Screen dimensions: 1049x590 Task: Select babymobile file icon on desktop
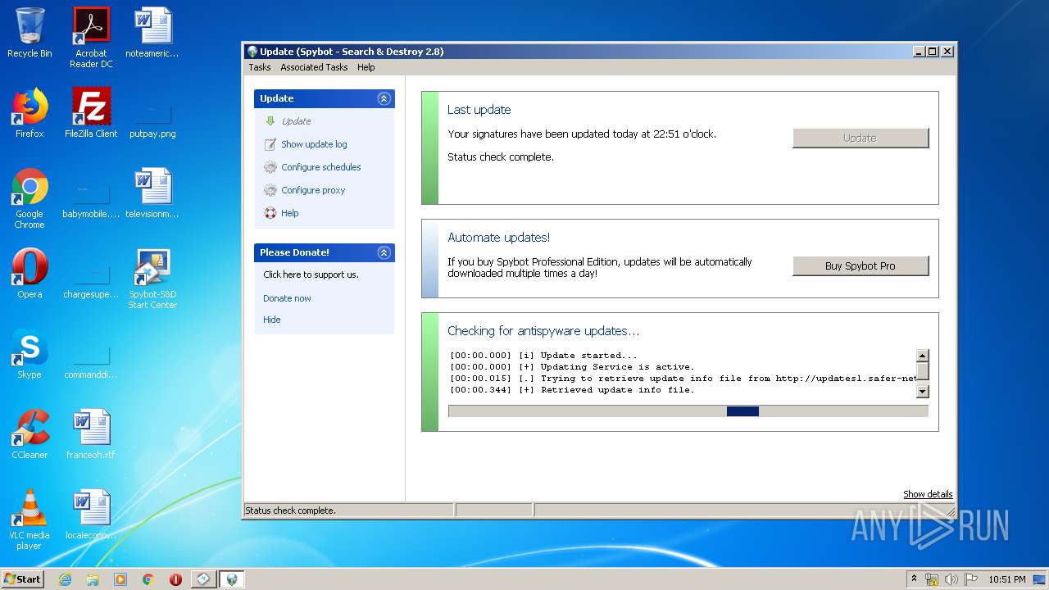coord(91,194)
